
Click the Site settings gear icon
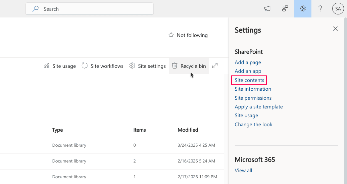[x=132, y=66]
